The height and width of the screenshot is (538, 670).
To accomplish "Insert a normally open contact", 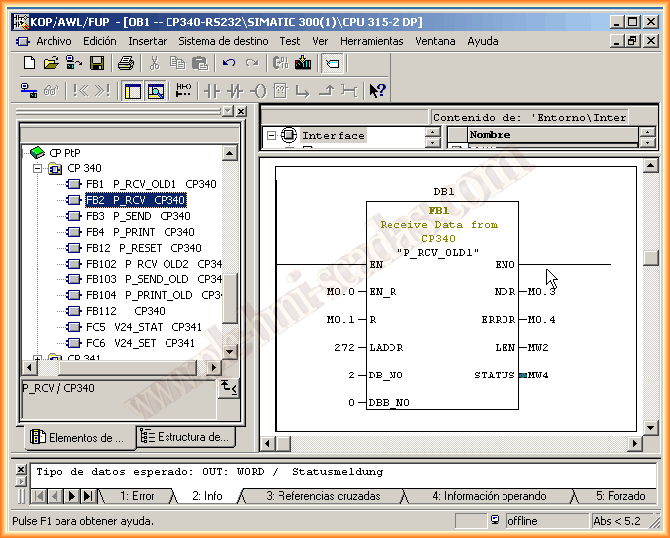I will pyautogui.click(x=211, y=91).
